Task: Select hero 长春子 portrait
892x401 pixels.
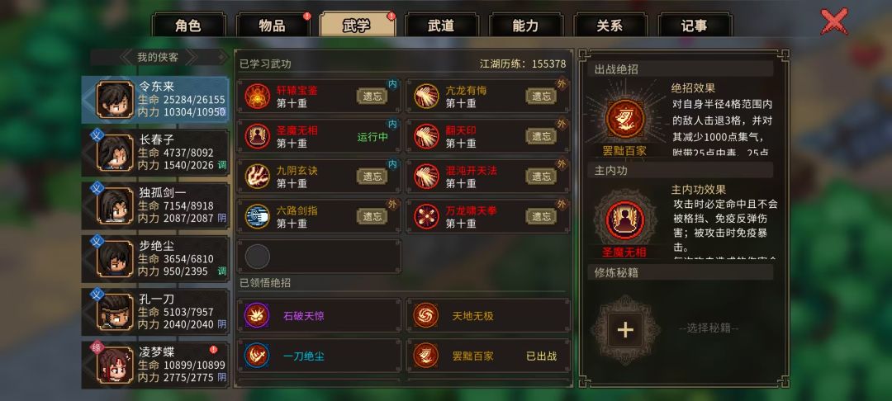Action: tap(115, 153)
